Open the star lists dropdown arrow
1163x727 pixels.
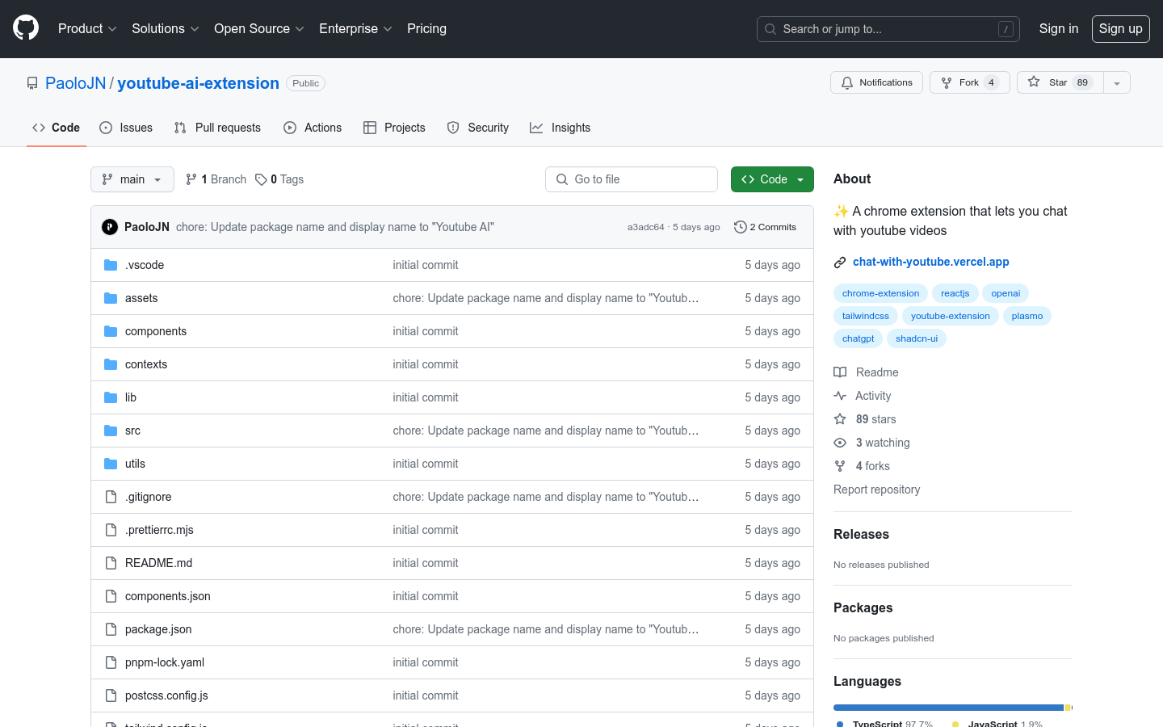click(x=1117, y=82)
